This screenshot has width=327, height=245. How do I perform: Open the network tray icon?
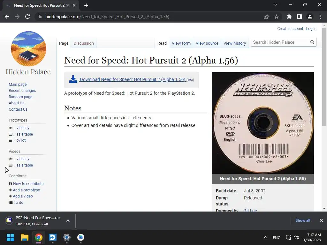click(289, 237)
